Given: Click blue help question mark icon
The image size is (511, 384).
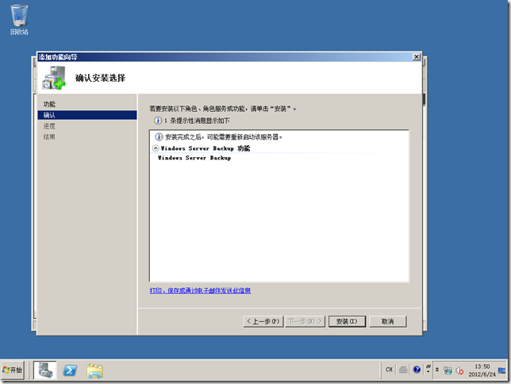Looking at the screenshot, I should click(x=417, y=370).
